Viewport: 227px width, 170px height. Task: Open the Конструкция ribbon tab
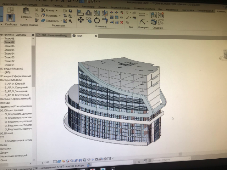click(x=29, y=5)
